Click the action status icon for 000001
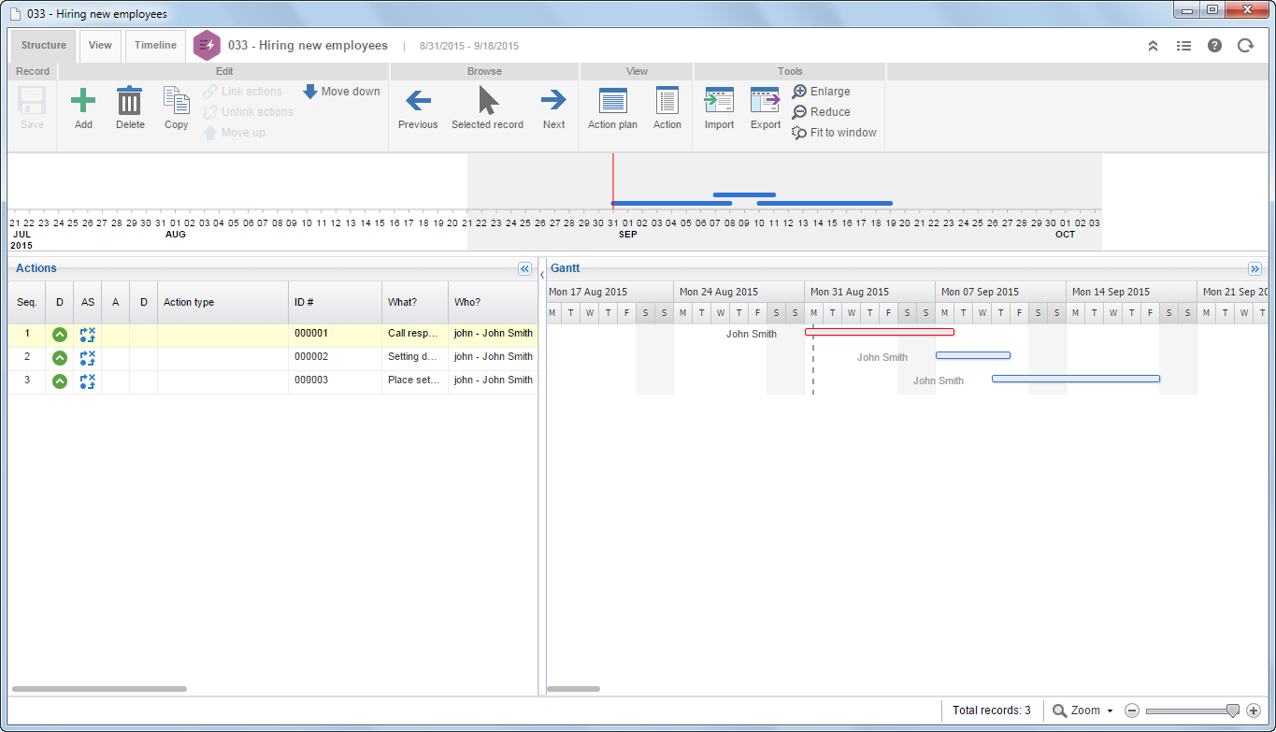This screenshot has height=732, width=1276. [x=88, y=334]
